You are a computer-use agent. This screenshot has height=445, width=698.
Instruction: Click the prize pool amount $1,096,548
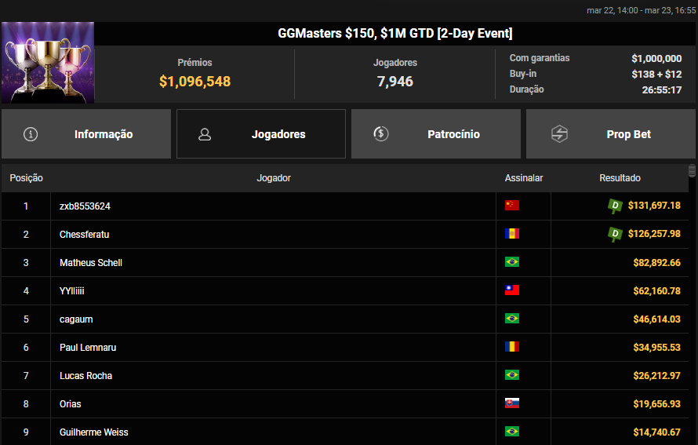click(x=195, y=82)
